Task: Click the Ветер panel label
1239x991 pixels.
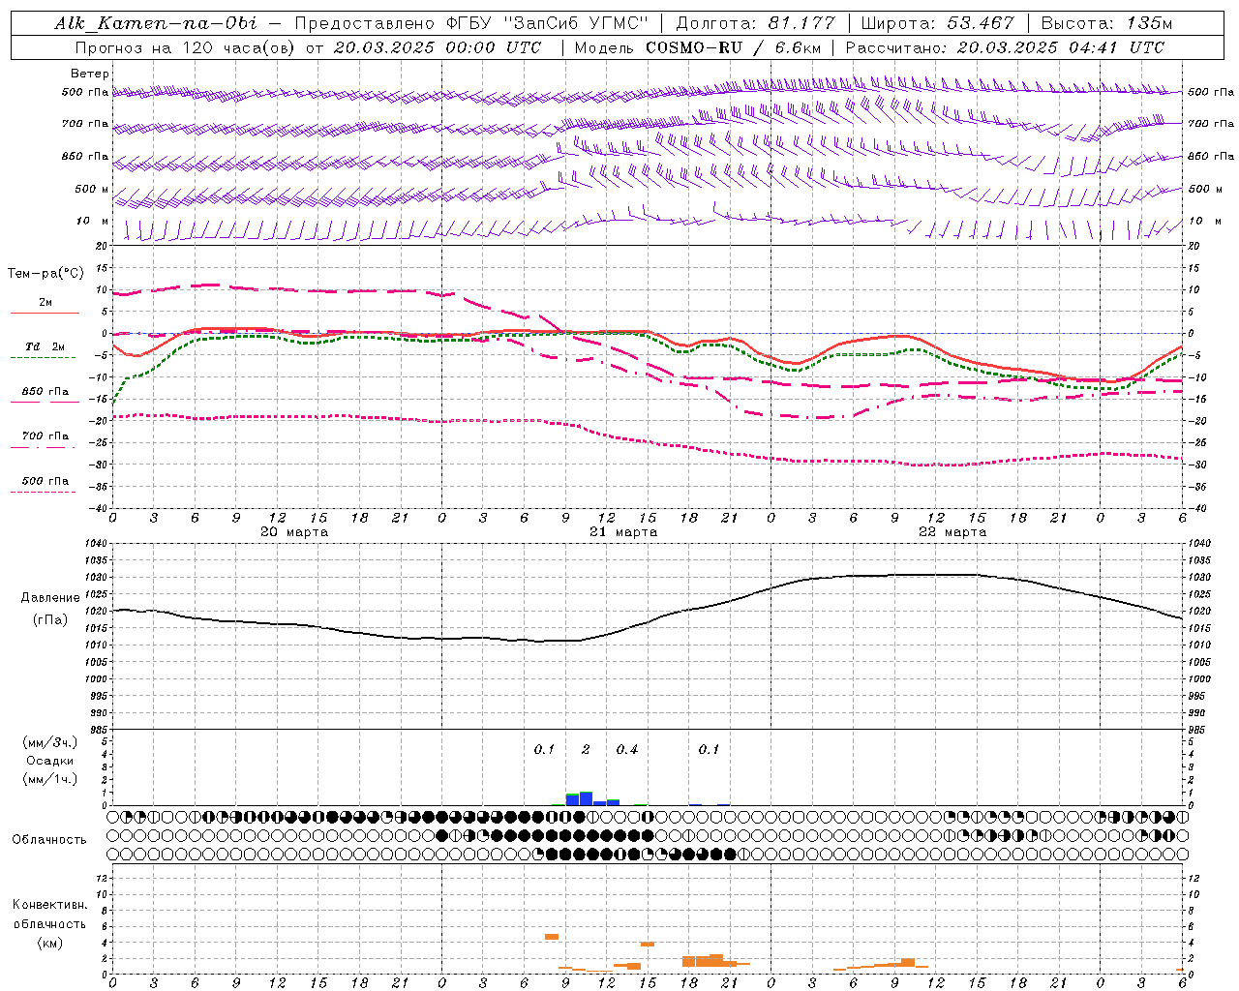Action: (90, 74)
